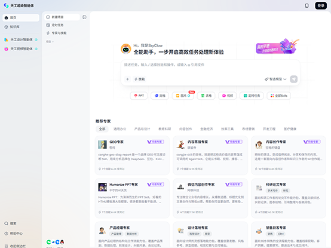Select the 教育科研 category tab

pyautogui.click(x=165, y=129)
